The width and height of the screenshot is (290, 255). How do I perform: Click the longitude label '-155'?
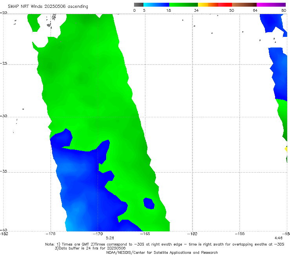coord(240,234)
